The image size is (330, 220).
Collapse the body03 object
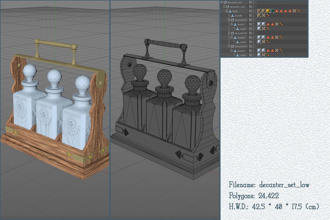[231, 51]
